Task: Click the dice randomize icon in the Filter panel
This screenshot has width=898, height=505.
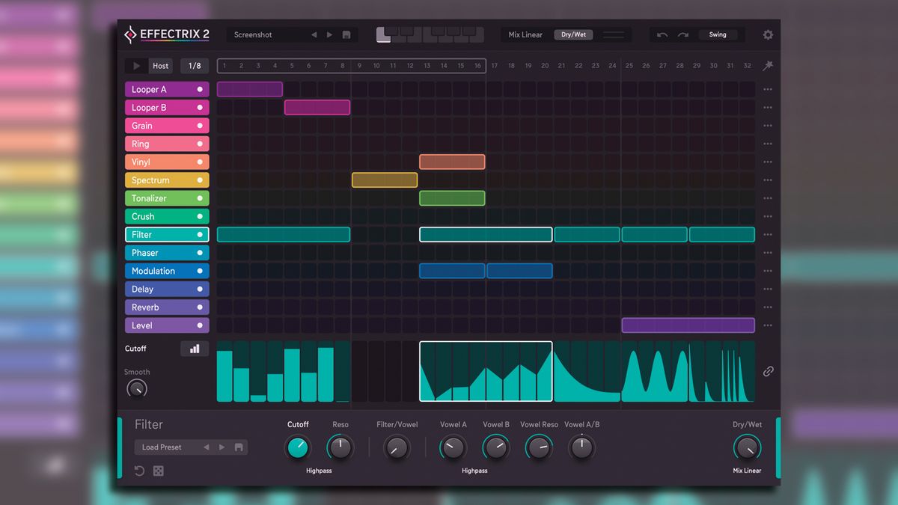Action: click(x=158, y=471)
